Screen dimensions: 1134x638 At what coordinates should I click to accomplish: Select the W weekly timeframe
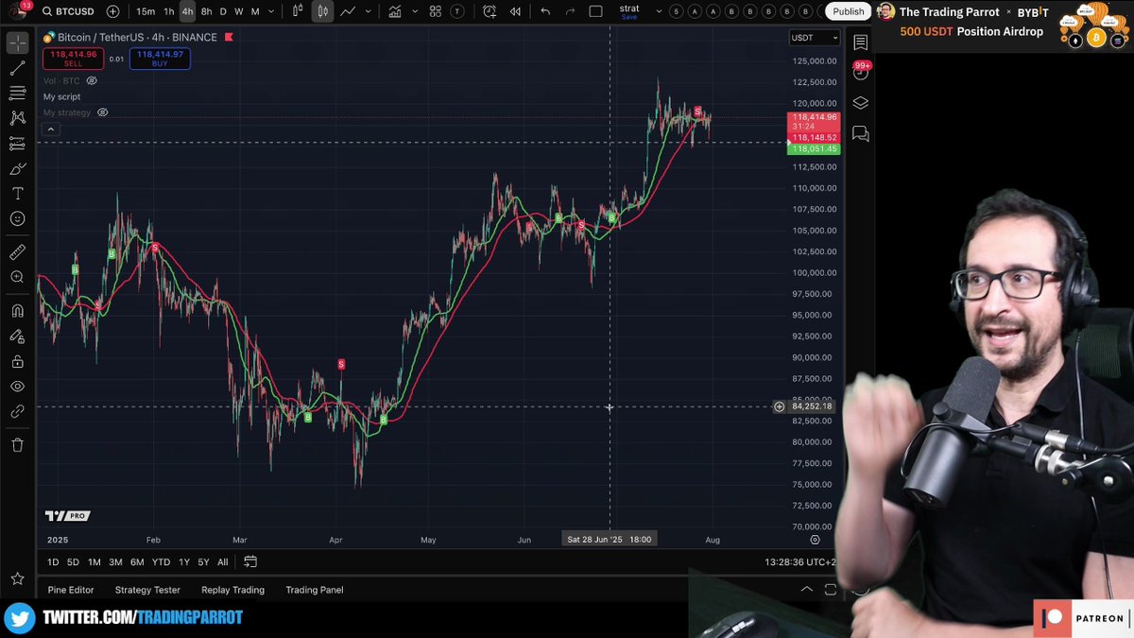click(239, 11)
